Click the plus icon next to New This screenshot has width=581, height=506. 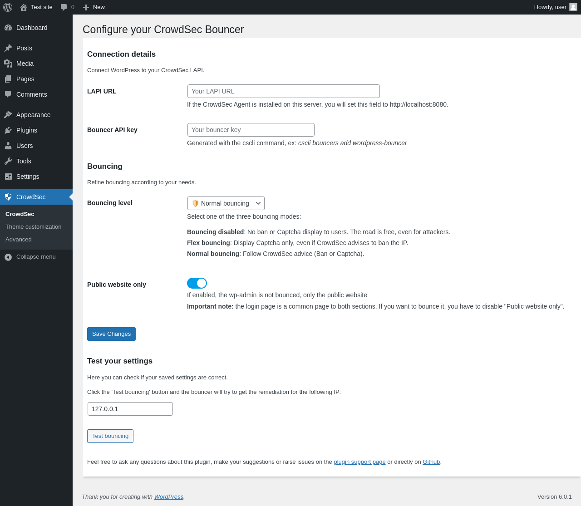86,7
